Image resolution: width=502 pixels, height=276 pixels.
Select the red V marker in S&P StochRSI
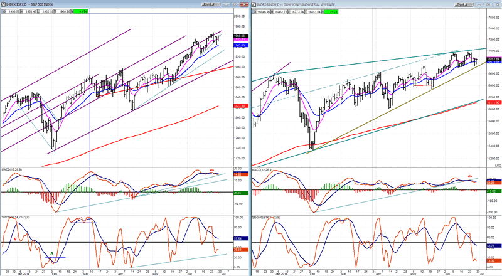click(14, 238)
